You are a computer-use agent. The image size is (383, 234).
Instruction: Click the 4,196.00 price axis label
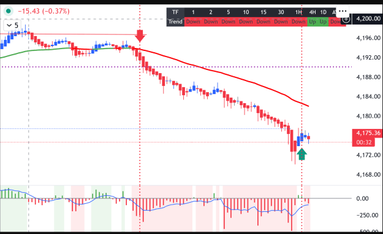click(368, 38)
